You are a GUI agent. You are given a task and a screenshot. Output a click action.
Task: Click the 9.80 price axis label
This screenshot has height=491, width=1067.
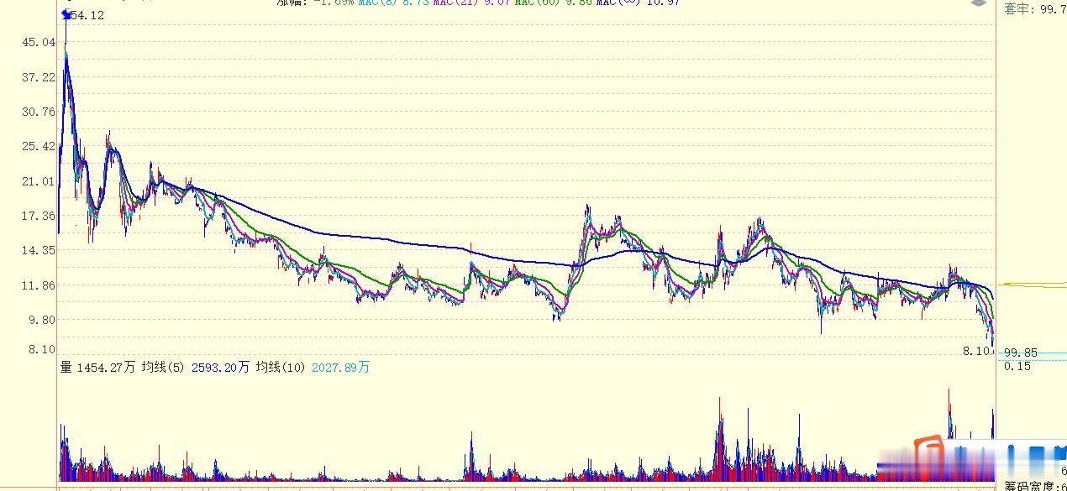click(44, 320)
